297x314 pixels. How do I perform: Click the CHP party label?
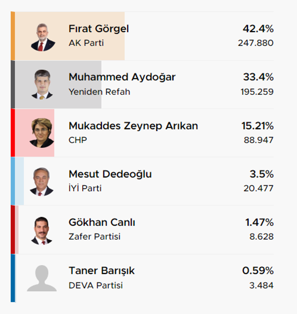(78, 140)
